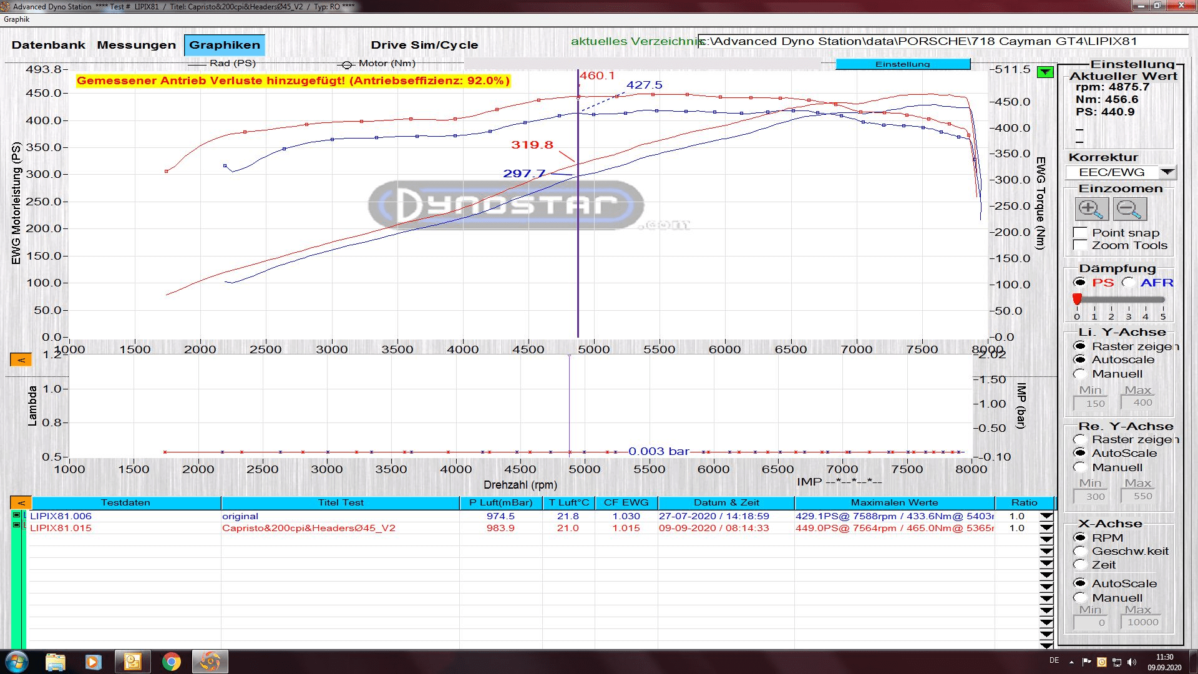Expand the dropdown arrow on the LIPIX81.015 row

coord(1048,528)
